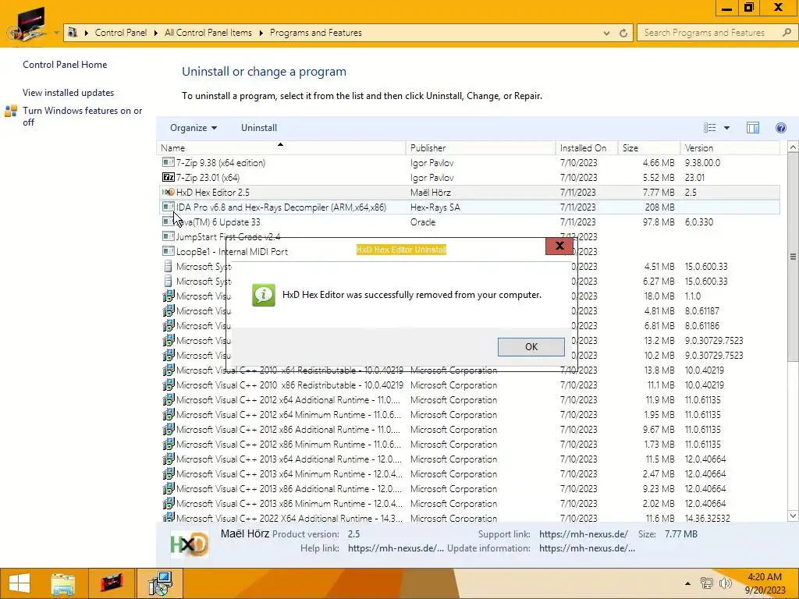Click the vertical scrollbar down arrow
The width and height of the screenshot is (799, 599).
click(793, 516)
